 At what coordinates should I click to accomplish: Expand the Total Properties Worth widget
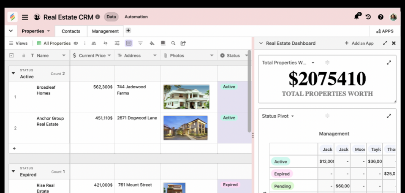tap(389, 63)
